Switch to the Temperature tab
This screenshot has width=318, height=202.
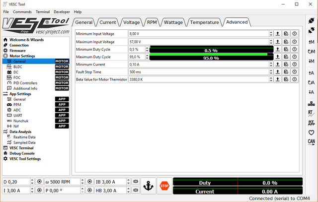tap(204, 22)
